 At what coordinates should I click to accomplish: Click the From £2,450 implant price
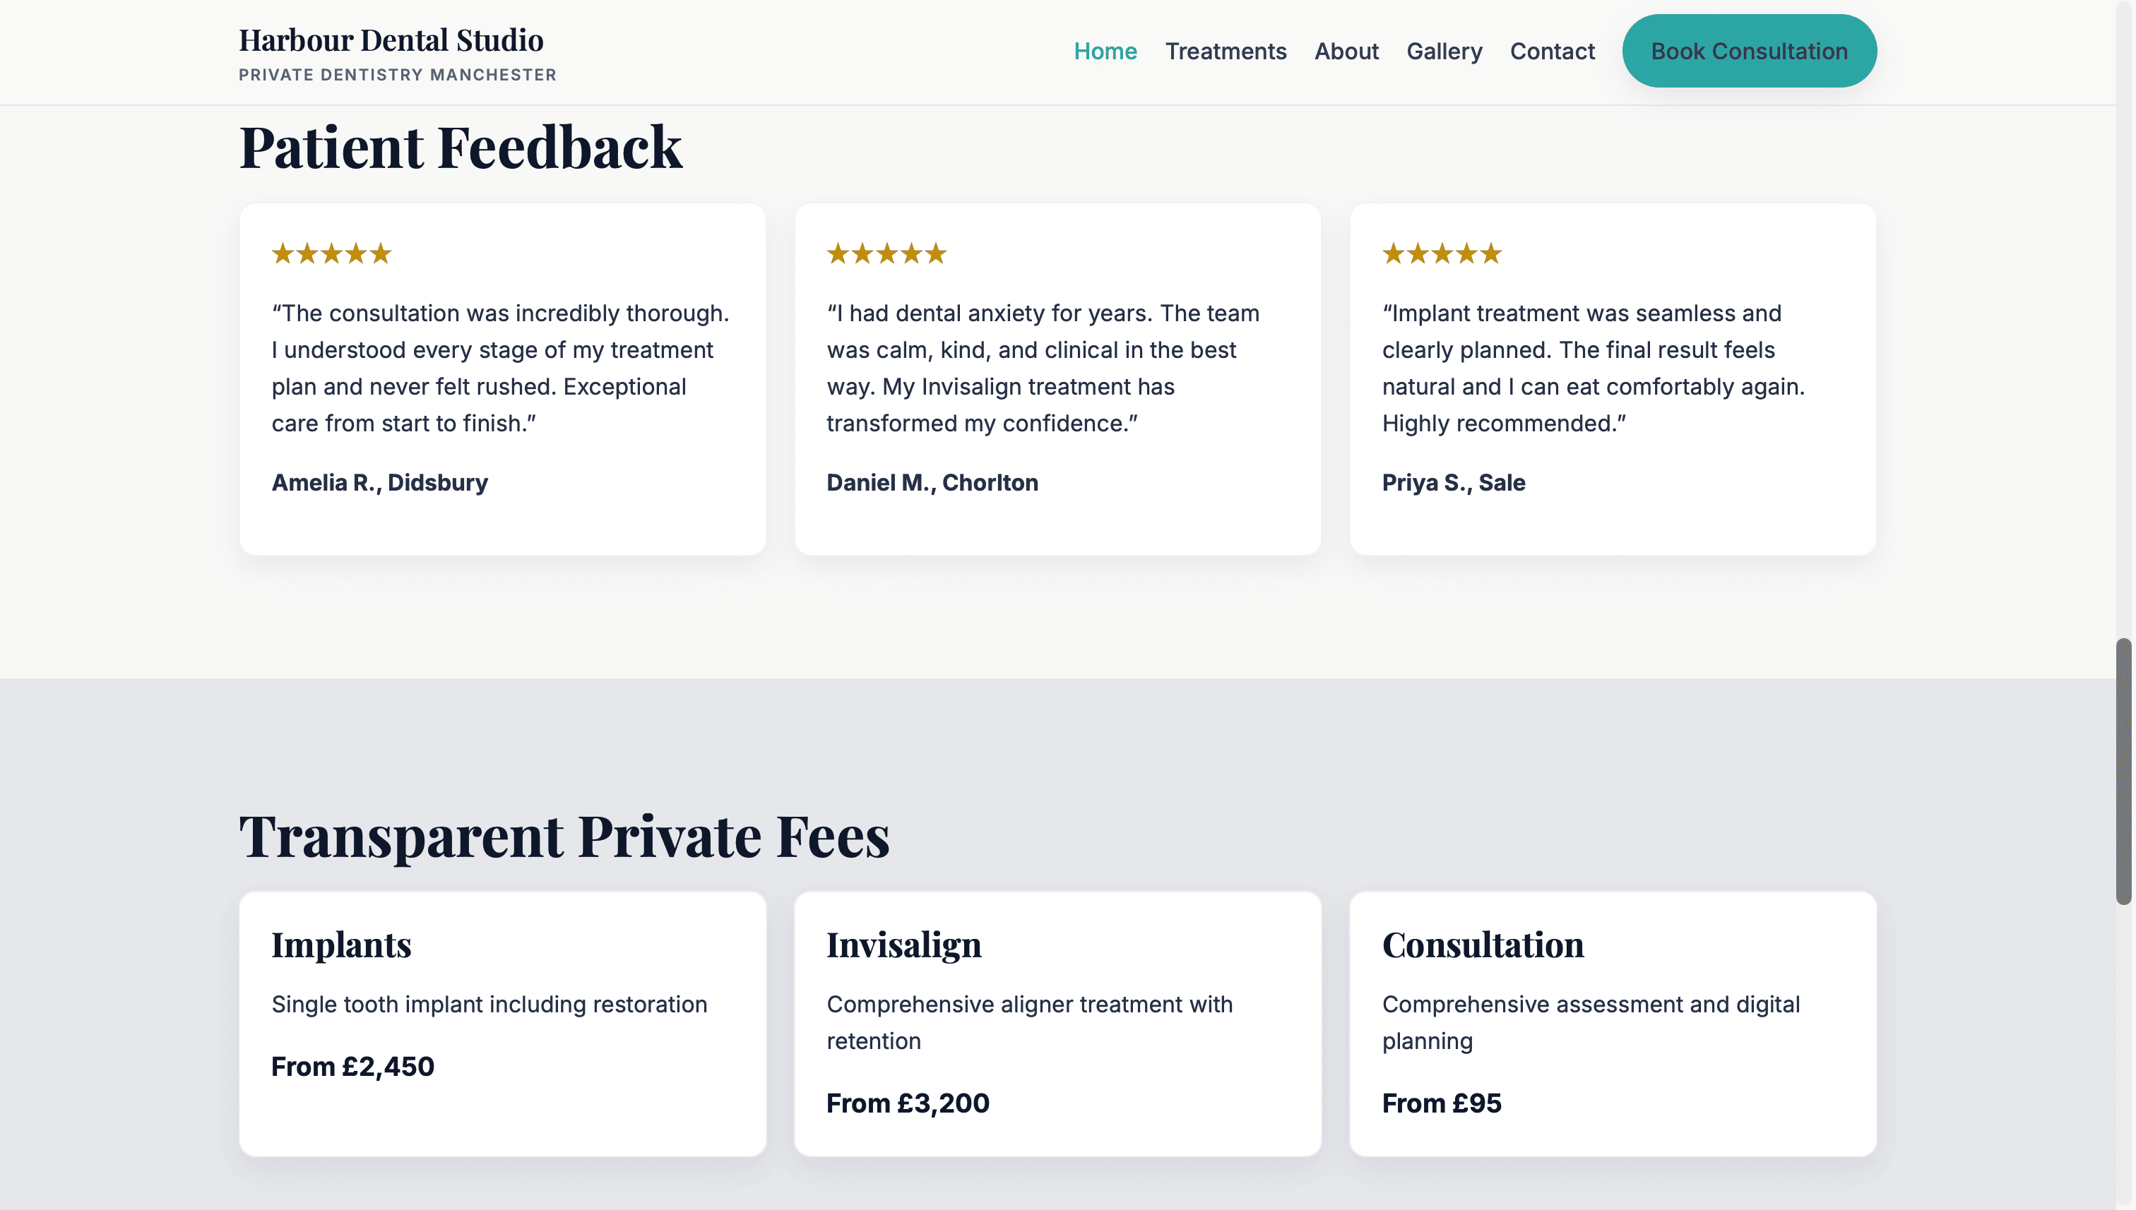click(x=352, y=1066)
